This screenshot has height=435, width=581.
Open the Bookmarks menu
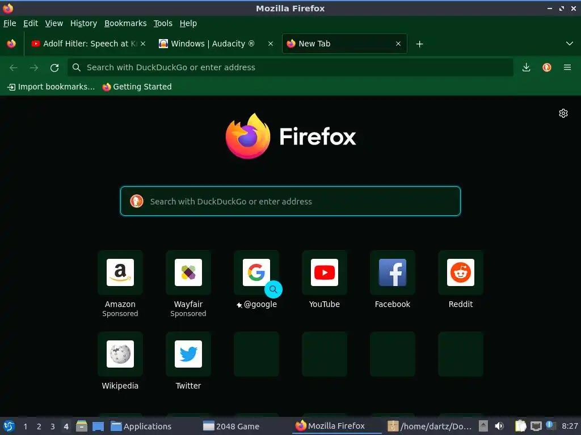point(125,23)
